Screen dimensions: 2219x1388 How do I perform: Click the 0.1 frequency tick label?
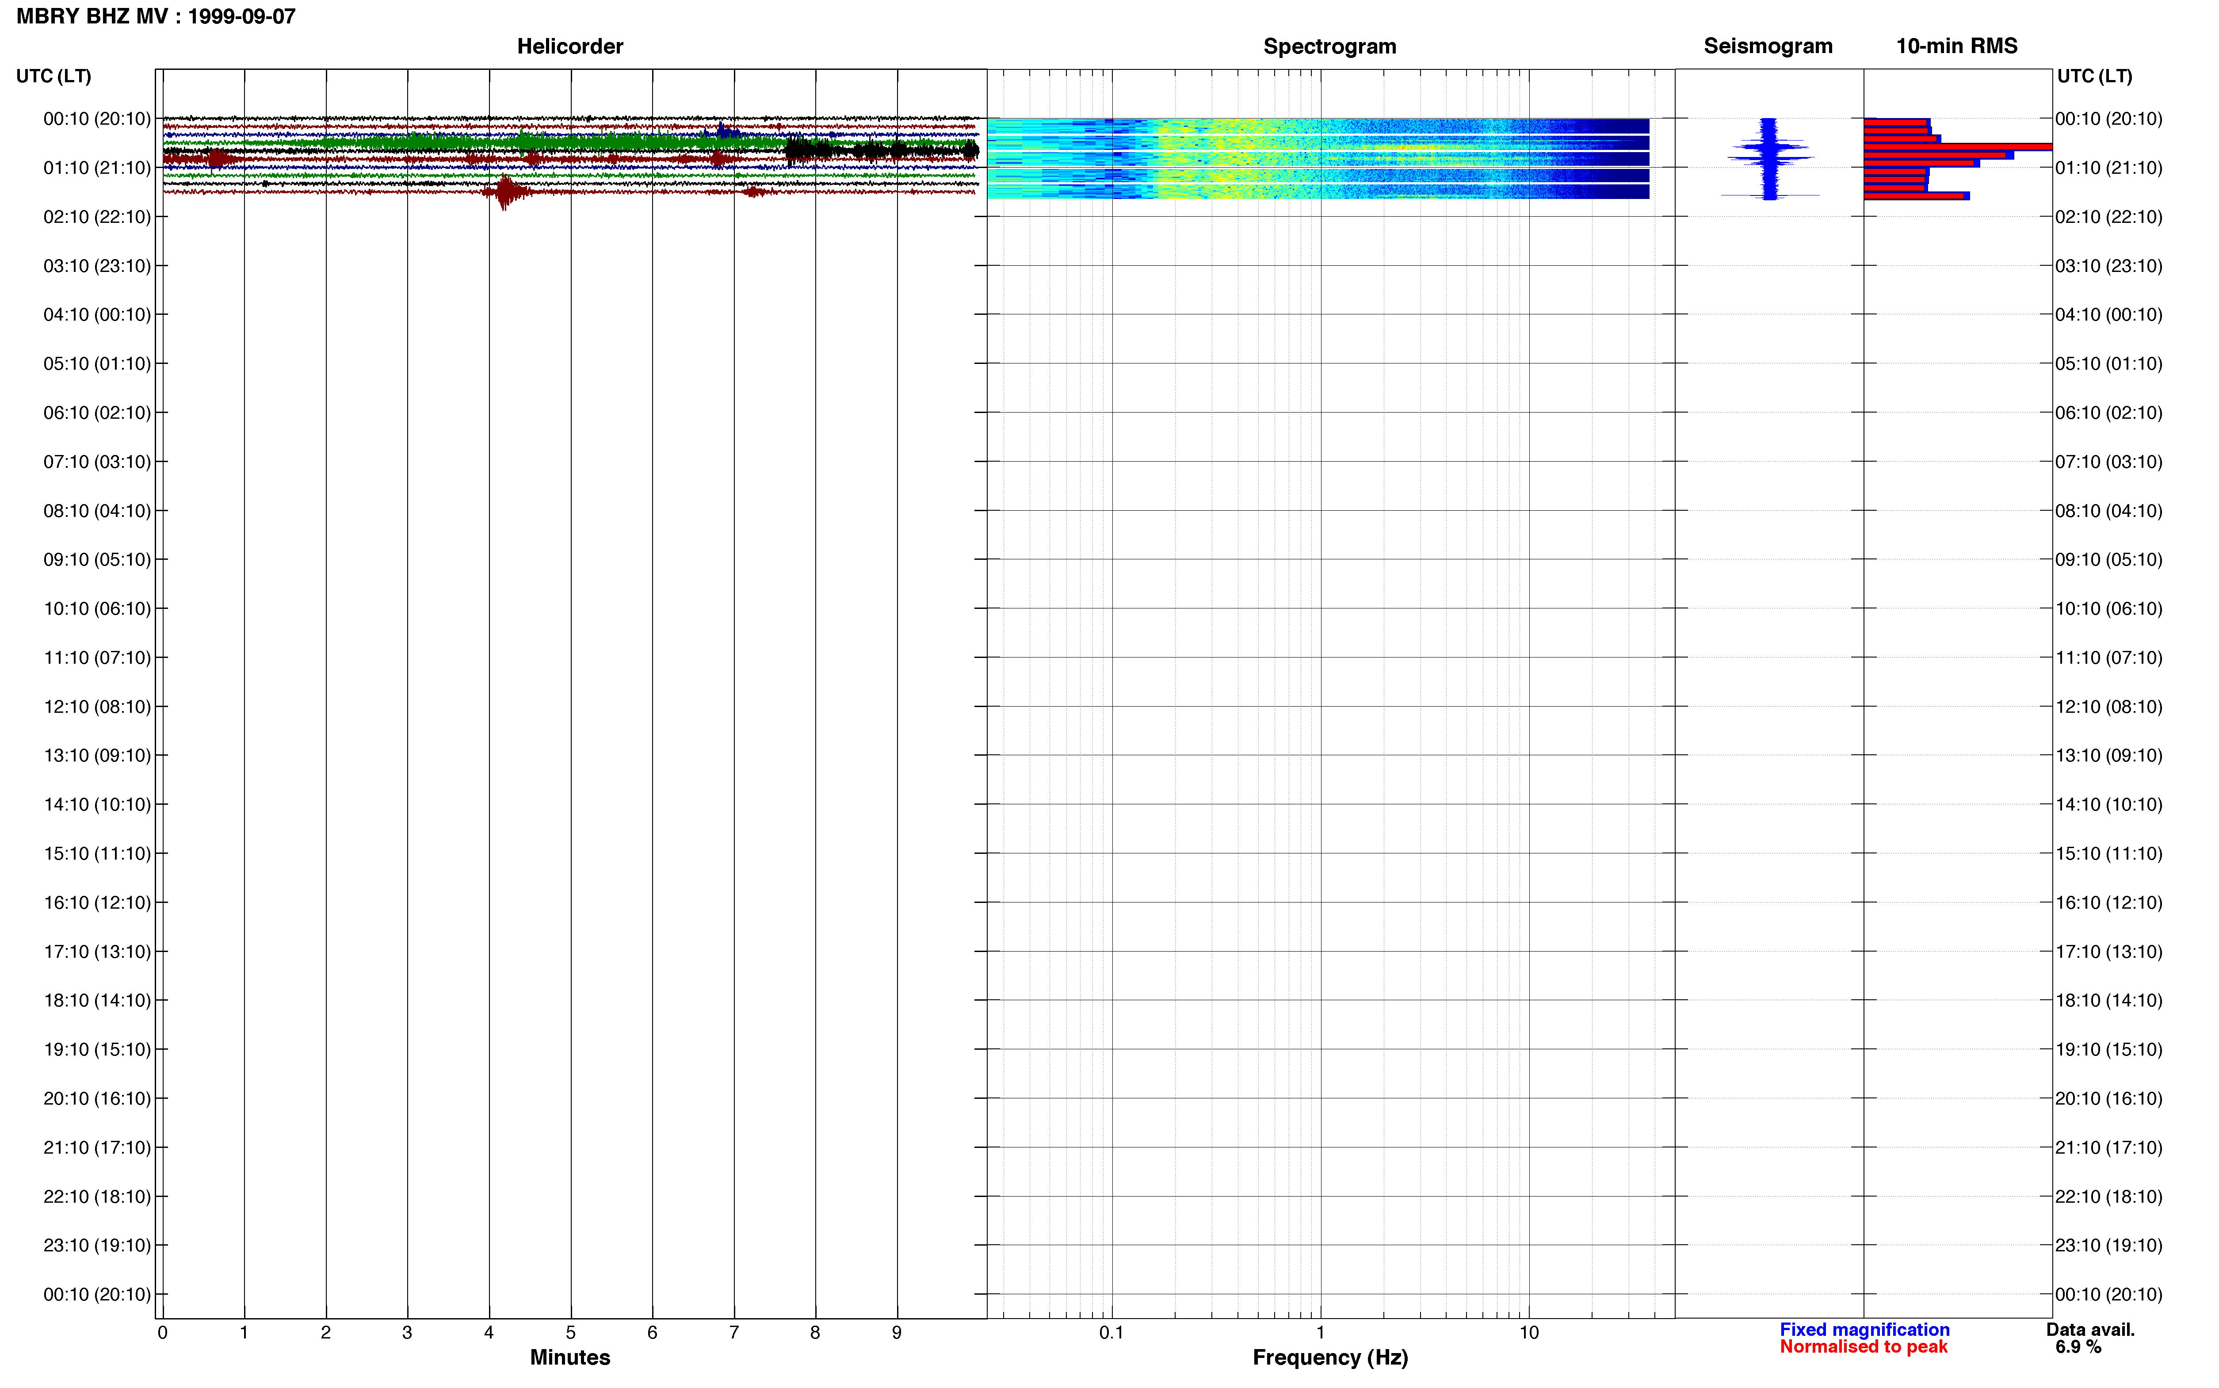coord(1111,1332)
